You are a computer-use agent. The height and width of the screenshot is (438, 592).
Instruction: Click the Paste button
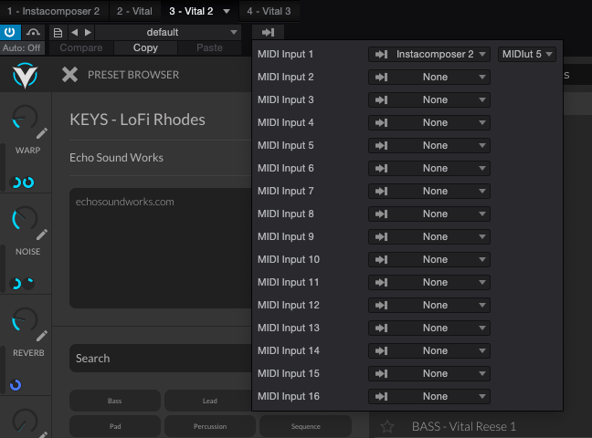(209, 48)
